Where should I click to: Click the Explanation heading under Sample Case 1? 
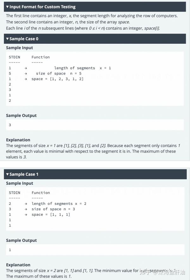[x=18, y=265]
